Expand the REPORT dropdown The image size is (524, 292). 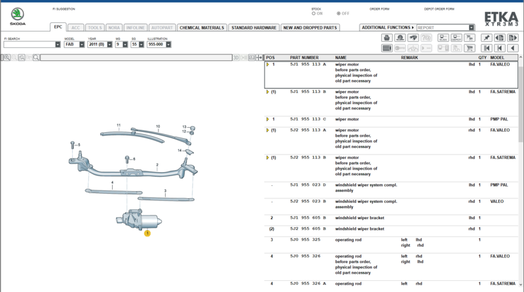(471, 27)
